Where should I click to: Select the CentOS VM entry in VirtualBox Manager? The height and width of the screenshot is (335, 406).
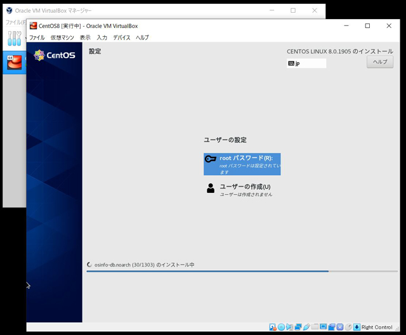click(x=15, y=62)
